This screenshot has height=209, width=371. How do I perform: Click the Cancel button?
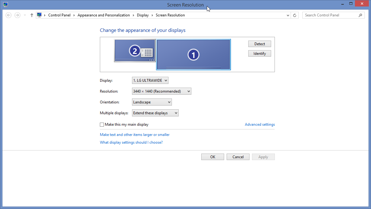238,157
